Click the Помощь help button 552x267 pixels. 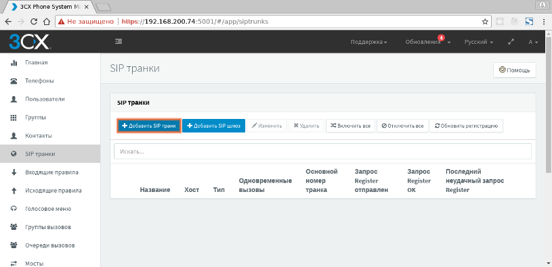(514, 70)
